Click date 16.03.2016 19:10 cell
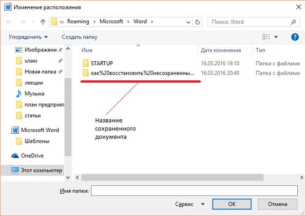Image resolution: width=306 pixels, height=216 pixels. tap(220, 63)
